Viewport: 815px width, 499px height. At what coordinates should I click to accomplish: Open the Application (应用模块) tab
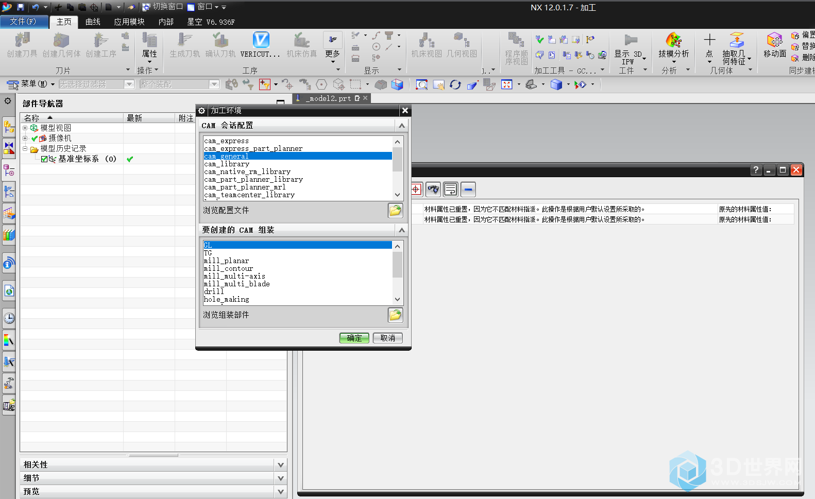[x=129, y=22]
